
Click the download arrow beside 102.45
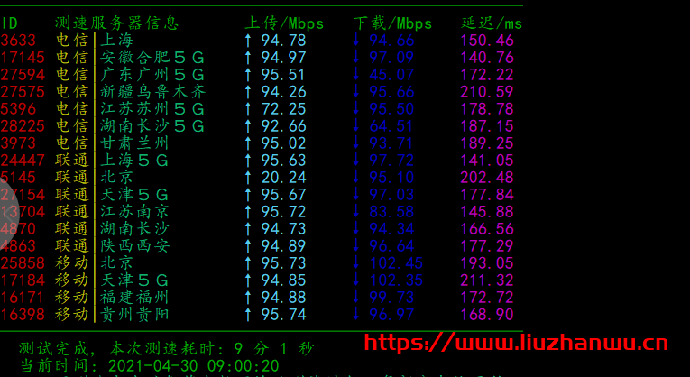(x=356, y=263)
